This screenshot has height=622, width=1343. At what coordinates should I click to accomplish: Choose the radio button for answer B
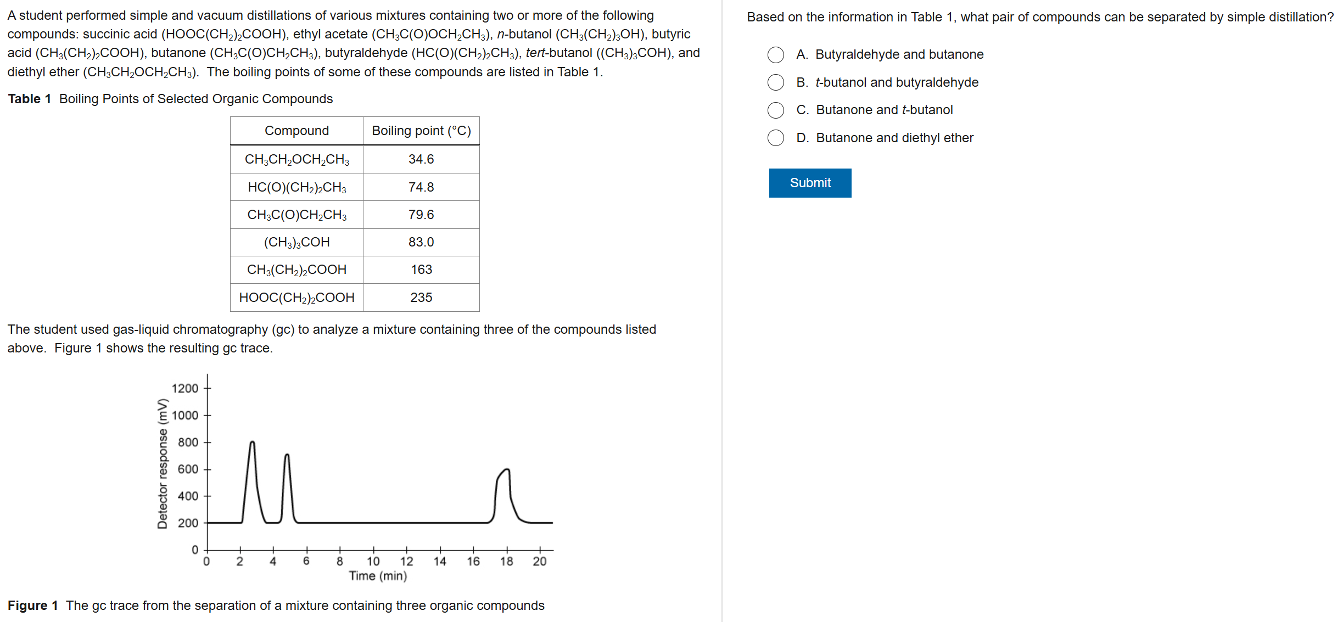[775, 82]
